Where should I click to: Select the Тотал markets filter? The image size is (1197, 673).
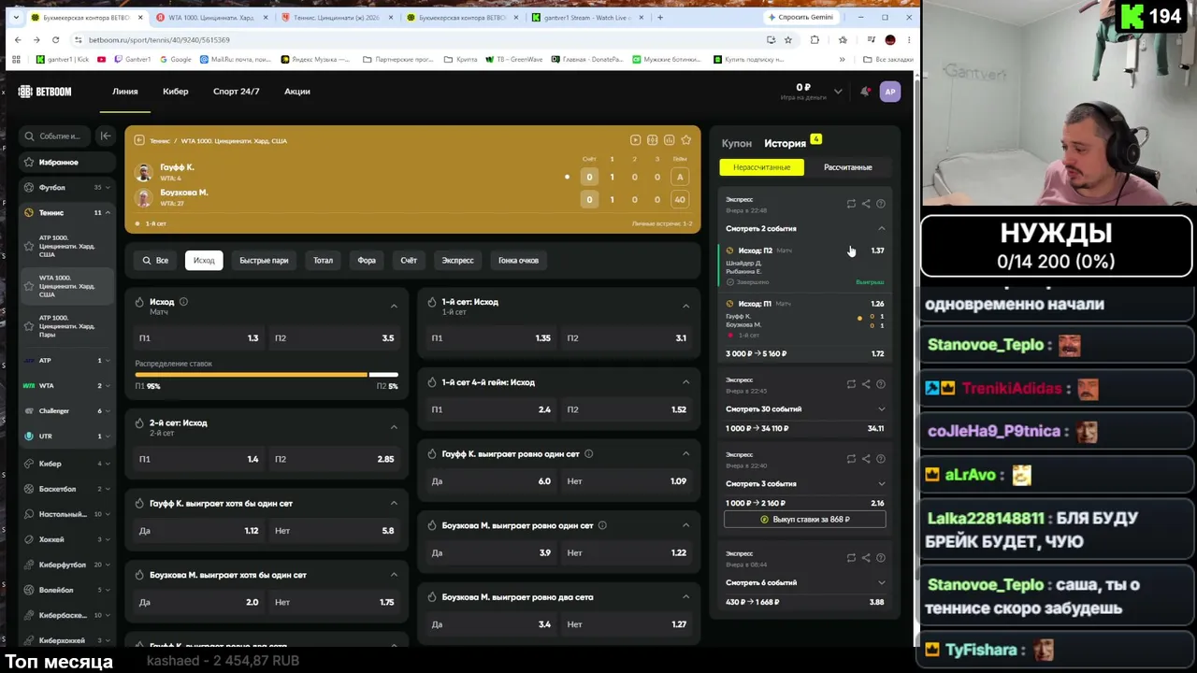point(323,261)
